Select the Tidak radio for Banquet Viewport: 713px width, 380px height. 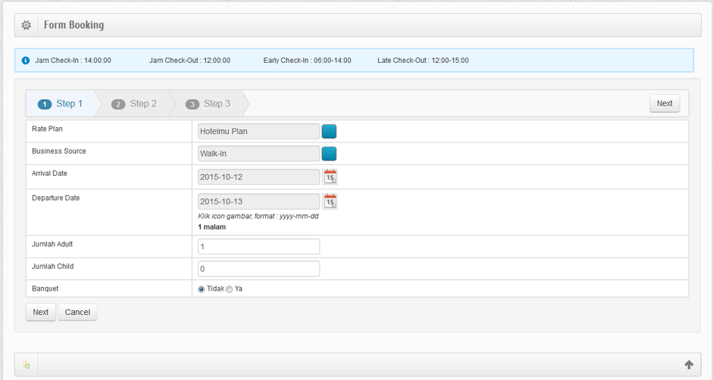202,289
